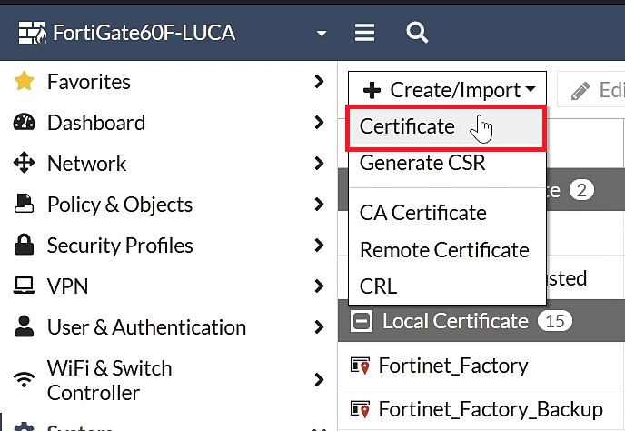This screenshot has height=431, width=625.
Task: Open the Network menu label
Action: point(86,164)
